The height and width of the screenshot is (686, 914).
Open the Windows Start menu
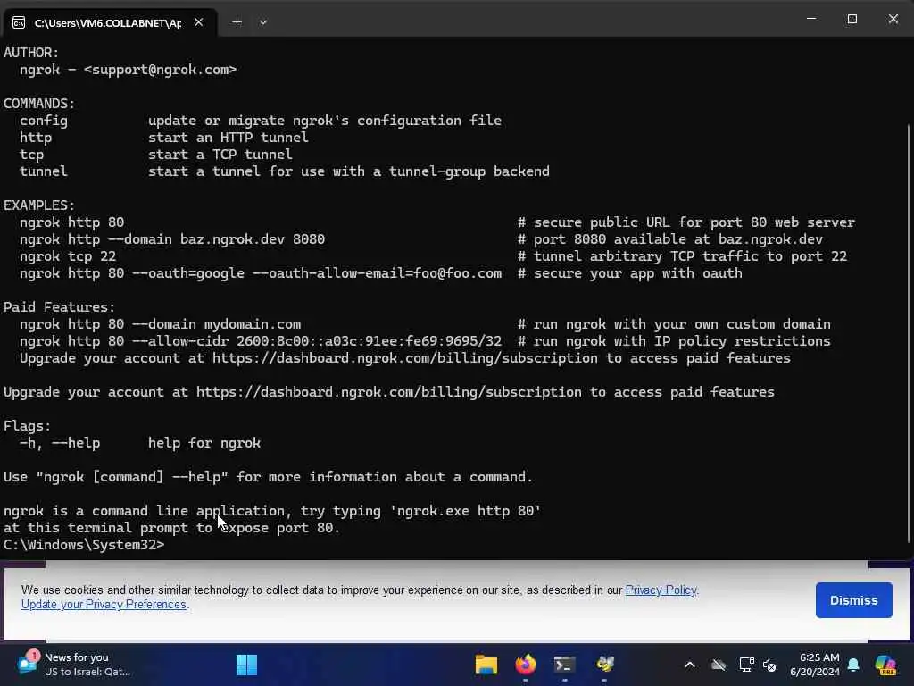246,665
